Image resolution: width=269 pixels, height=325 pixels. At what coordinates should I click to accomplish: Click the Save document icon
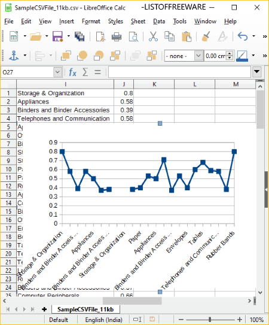click(57, 37)
